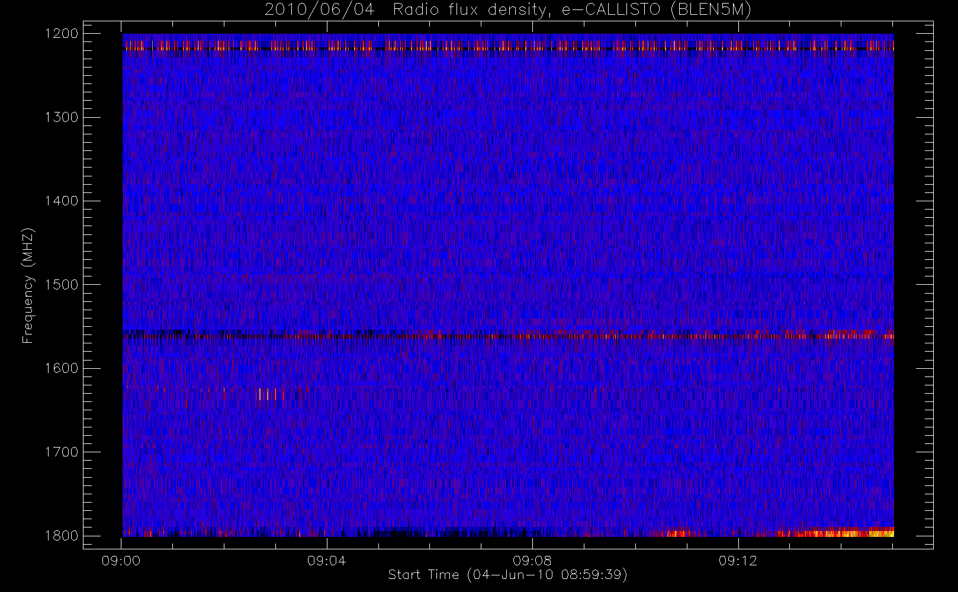The width and height of the screenshot is (958, 592).
Task: Click the 'Frequency (MHZ)' axis title
Action: 28,285
